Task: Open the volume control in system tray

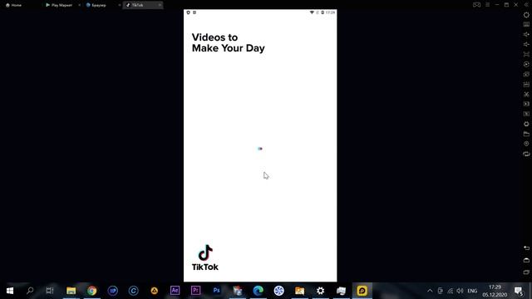Action: 460,291
